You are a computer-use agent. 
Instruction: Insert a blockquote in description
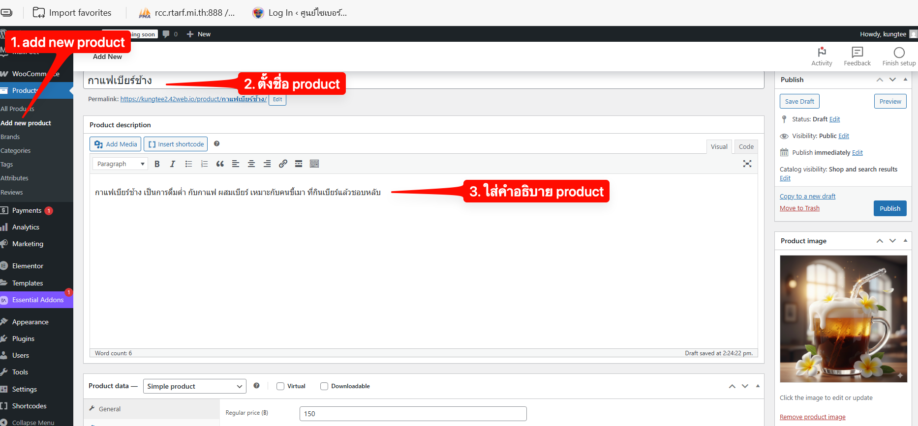pyautogui.click(x=220, y=164)
